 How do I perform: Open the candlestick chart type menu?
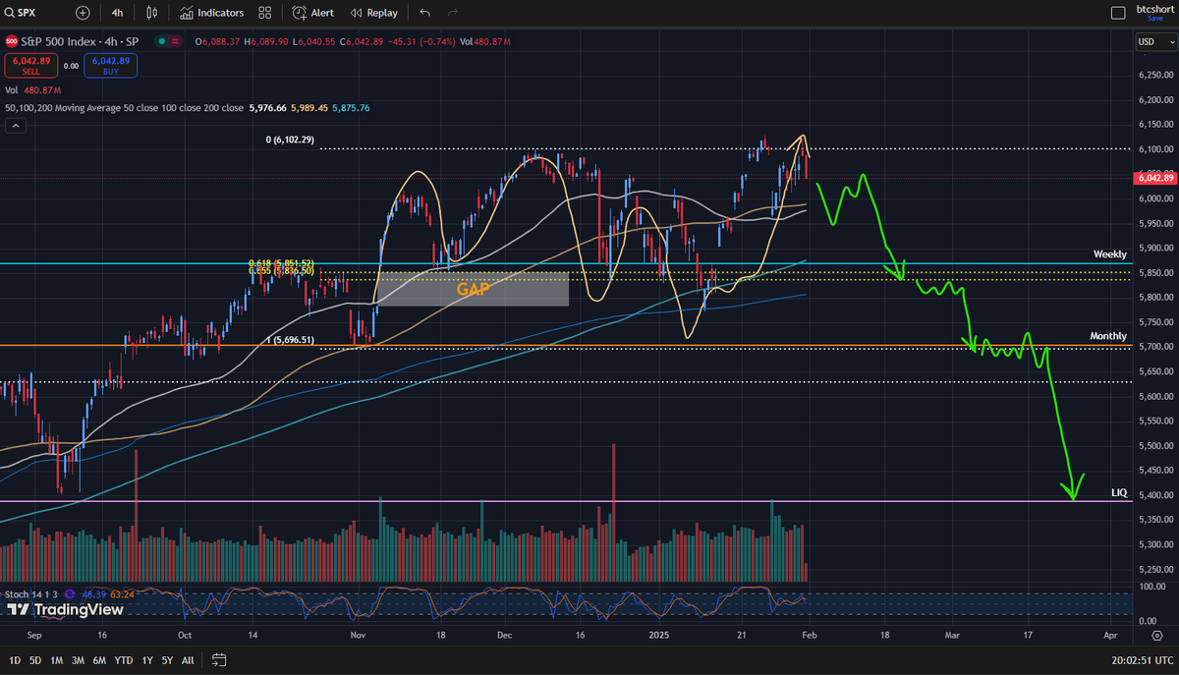tap(151, 13)
